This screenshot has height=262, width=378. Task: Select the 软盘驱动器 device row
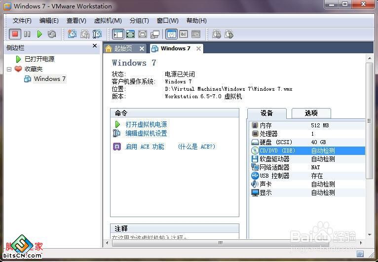307,159
